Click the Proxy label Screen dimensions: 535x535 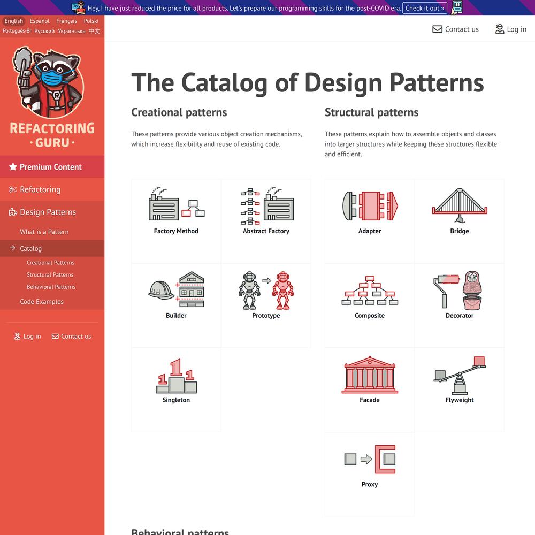(x=370, y=485)
